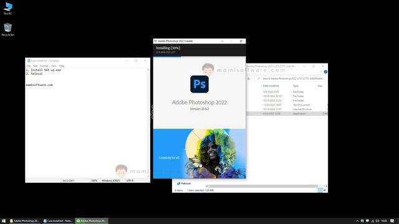Open This PC desktop icon
Viewport: 399px width, 224px height.
coord(8,8)
